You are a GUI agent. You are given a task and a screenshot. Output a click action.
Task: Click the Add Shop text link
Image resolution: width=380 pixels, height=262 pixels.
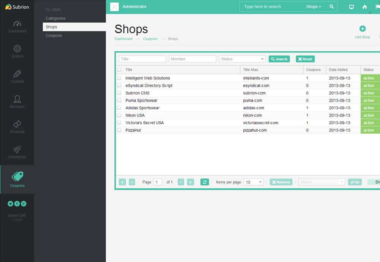(363, 37)
